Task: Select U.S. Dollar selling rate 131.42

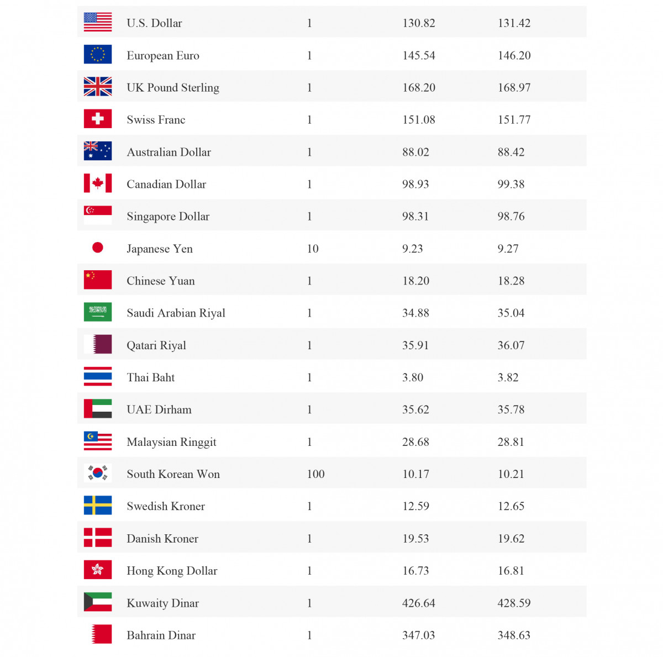Action: tap(514, 23)
